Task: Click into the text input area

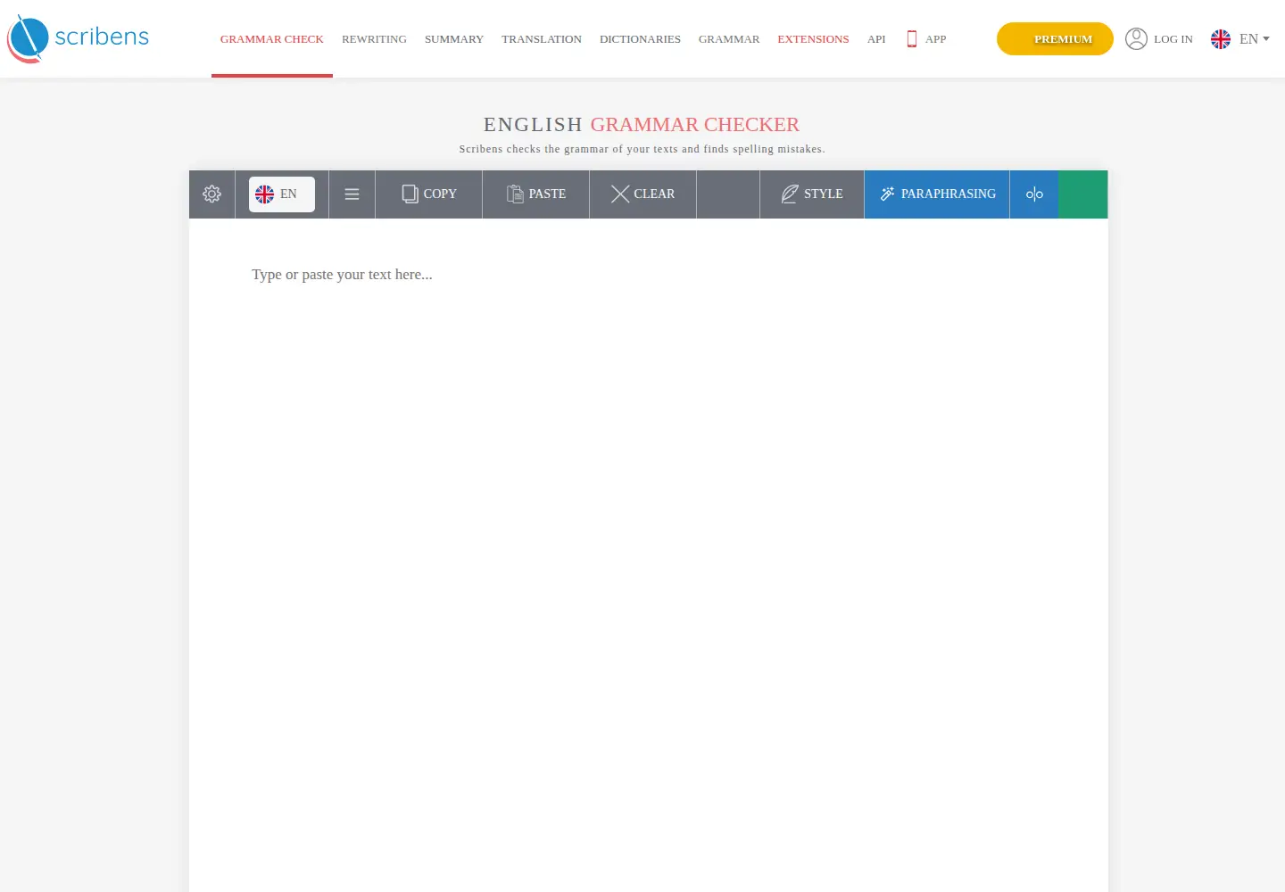Action: [x=649, y=553]
